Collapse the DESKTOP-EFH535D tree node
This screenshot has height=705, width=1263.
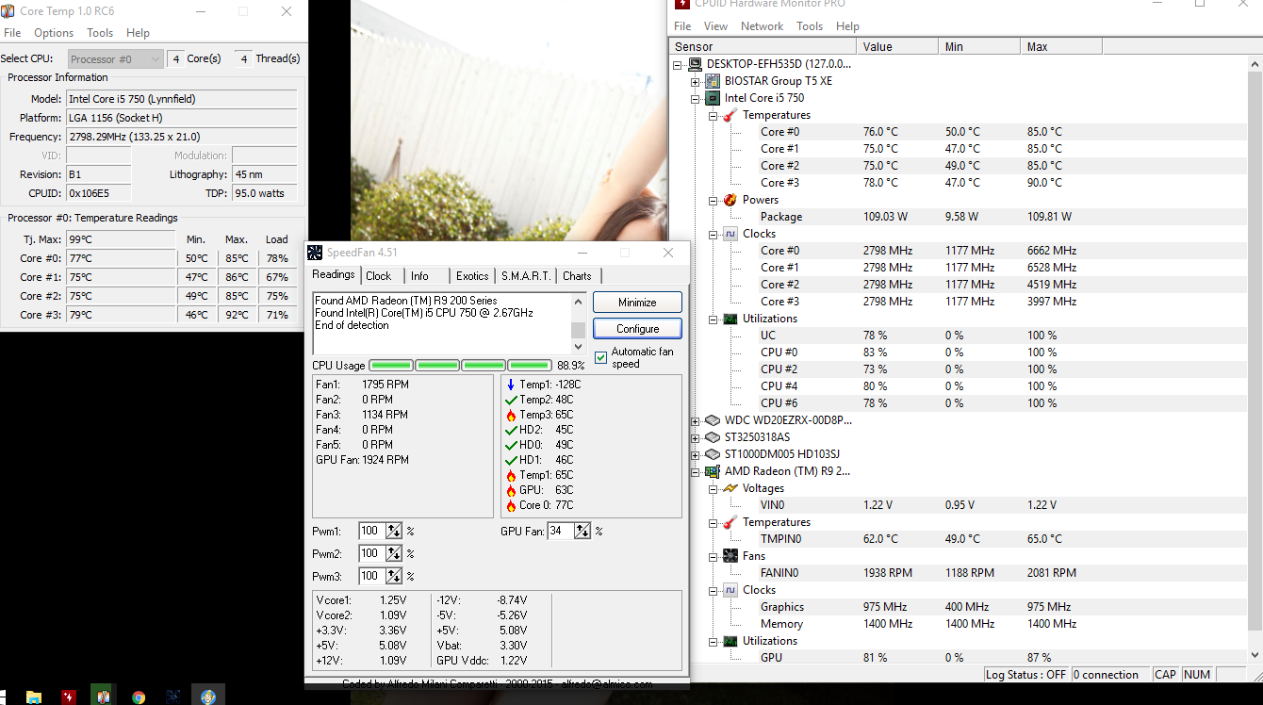(x=679, y=64)
